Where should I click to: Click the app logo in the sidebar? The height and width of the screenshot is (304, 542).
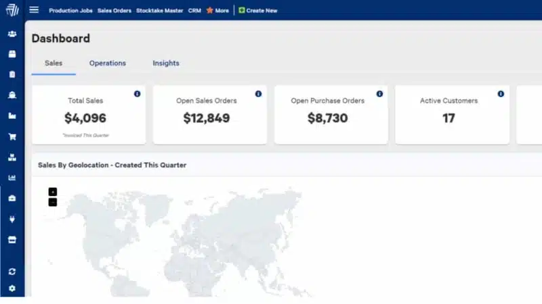coord(12,10)
